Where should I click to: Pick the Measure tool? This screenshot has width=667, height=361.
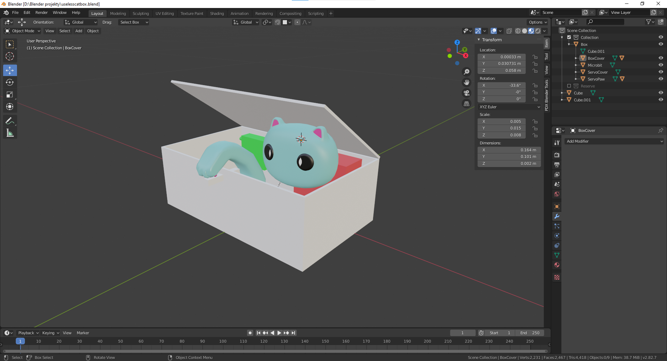coord(10,133)
